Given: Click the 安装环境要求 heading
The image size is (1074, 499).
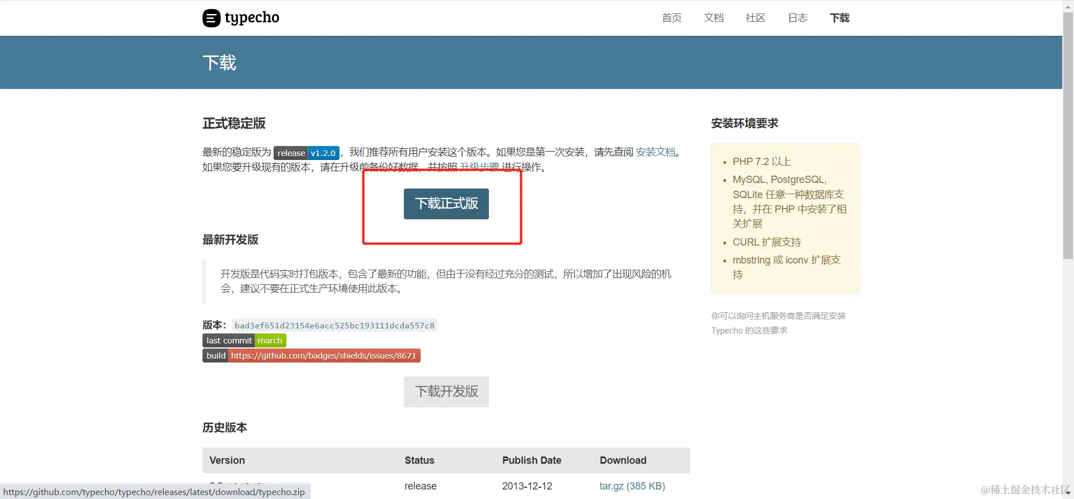Looking at the screenshot, I should tap(745, 123).
